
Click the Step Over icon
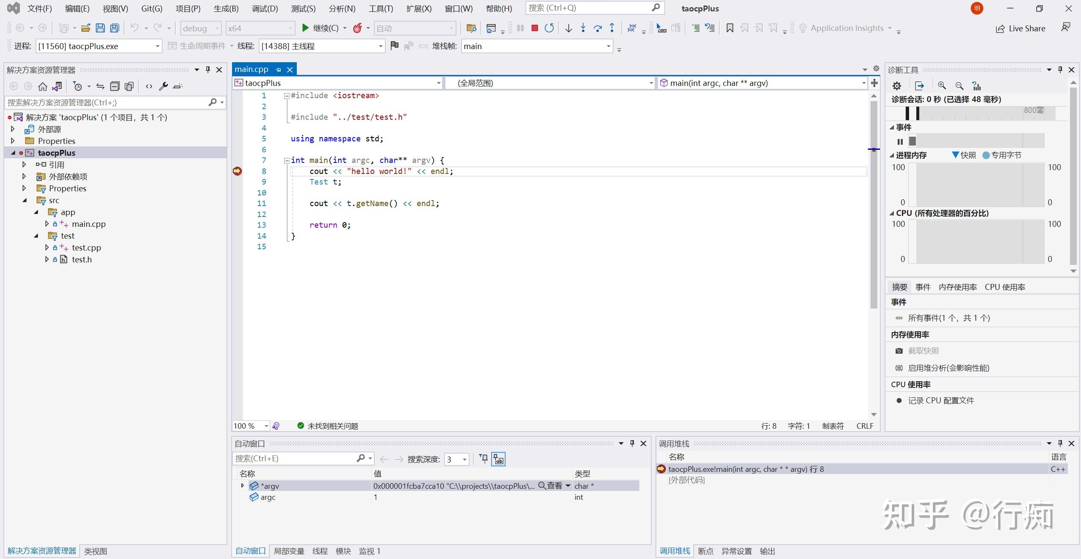tap(597, 28)
